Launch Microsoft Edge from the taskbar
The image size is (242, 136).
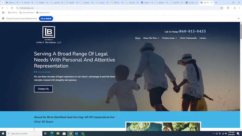(52, 134)
